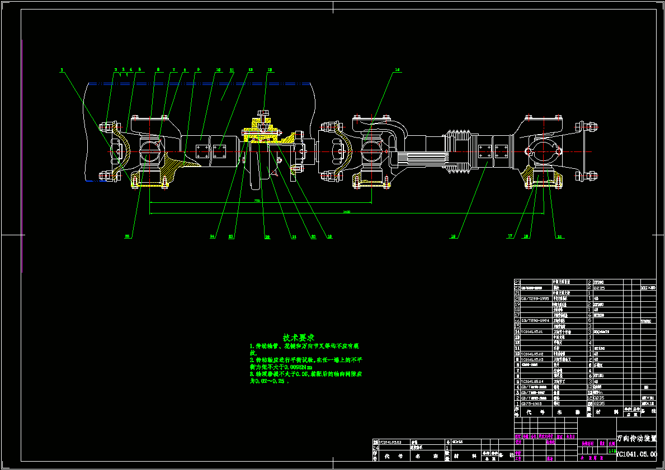The height and width of the screenshot is (470, 665).
Task: Click the drawing number YC1041.05.00
Action: click(x=636, y=454)
